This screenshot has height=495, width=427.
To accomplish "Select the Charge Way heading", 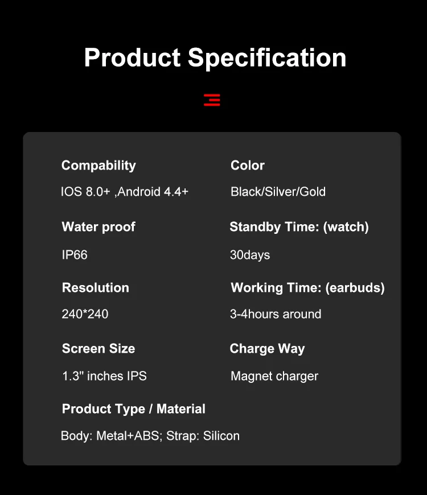I will (x=267, y=349).
